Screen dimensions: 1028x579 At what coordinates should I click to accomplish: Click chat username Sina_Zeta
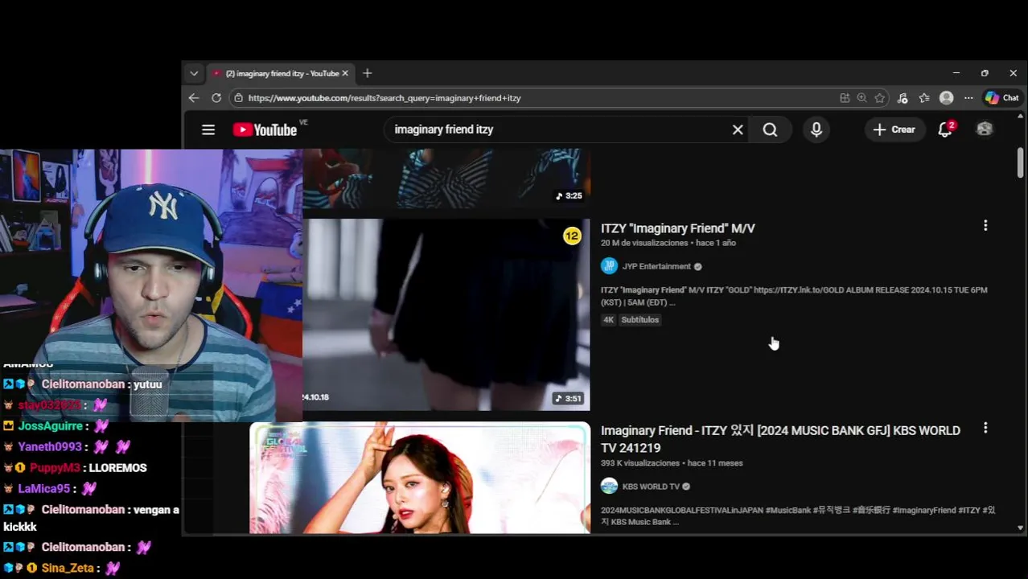pos(68,569)
